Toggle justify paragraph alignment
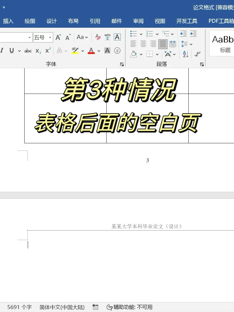Image resolution: width=234 pixels, height=312 pixels. 163,44
